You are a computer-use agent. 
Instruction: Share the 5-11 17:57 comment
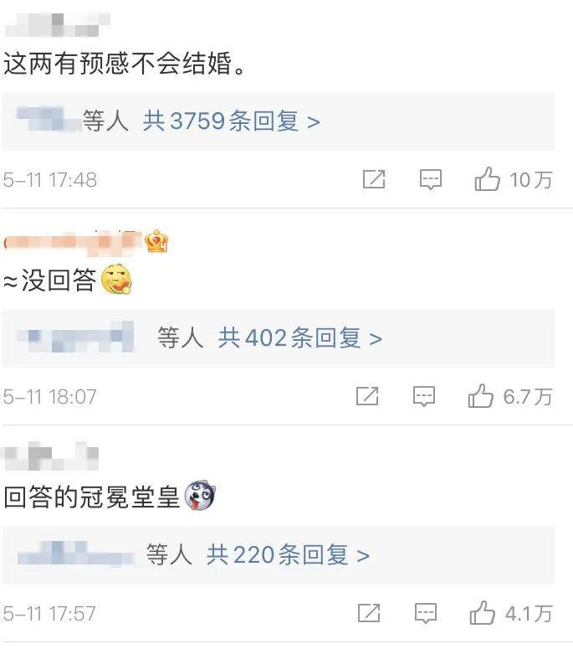pyautogui.click(x=369, y=613)
